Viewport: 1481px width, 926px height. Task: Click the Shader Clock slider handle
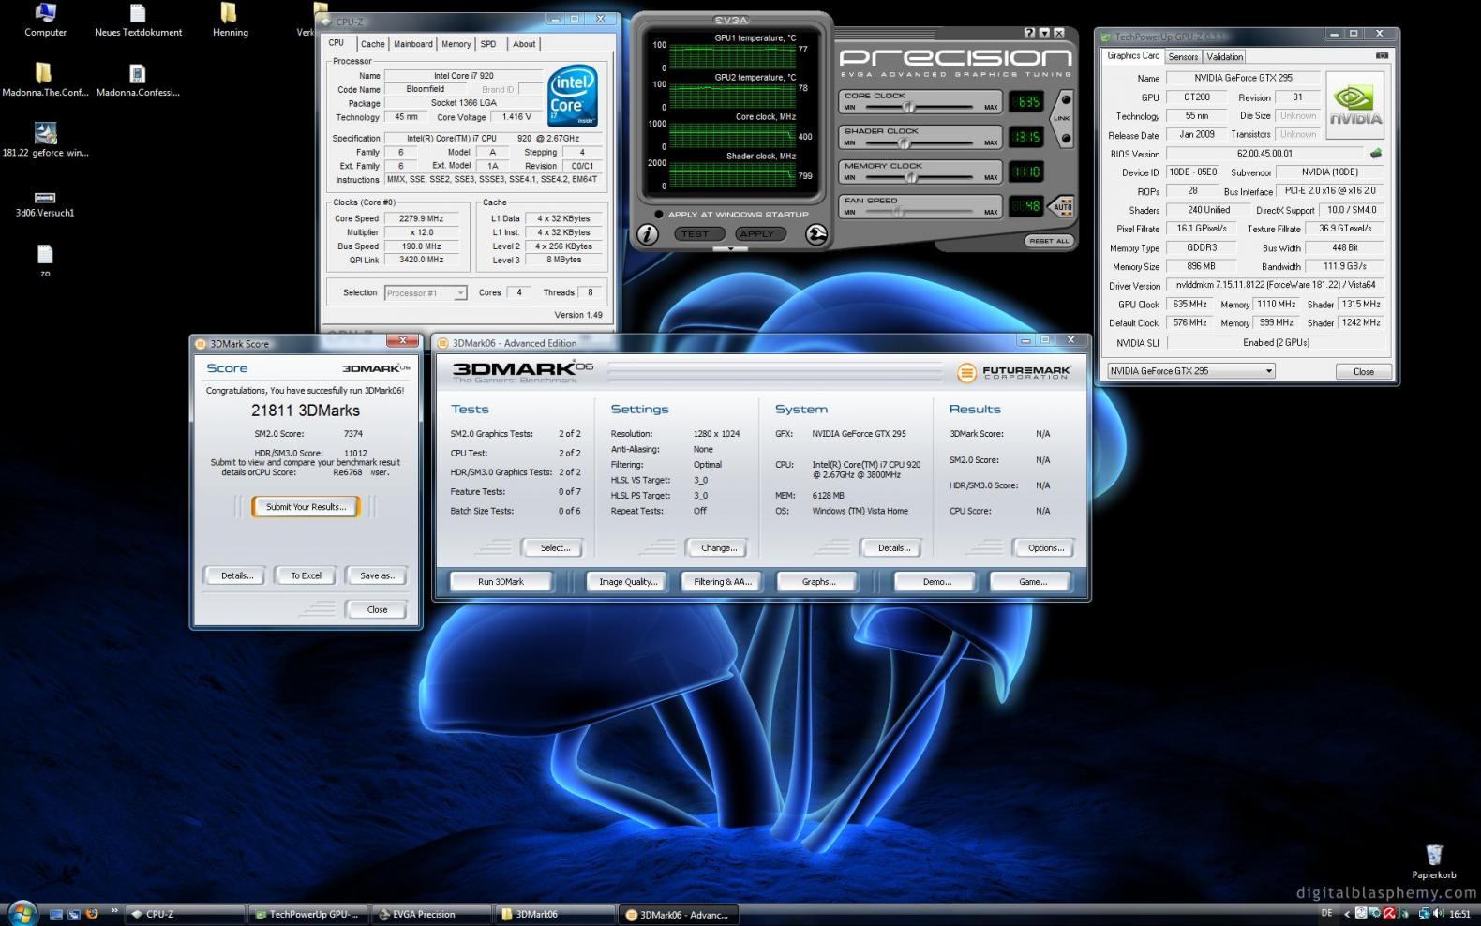tap(905, 143)
